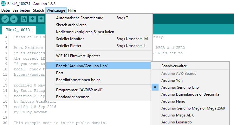Click the Upload arrow toolbar icon

click(14, 19)
